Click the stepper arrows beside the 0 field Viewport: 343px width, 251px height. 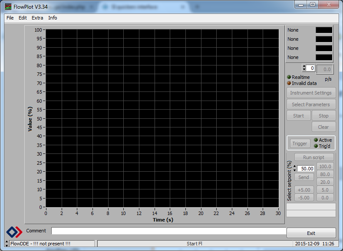(304, 68)
